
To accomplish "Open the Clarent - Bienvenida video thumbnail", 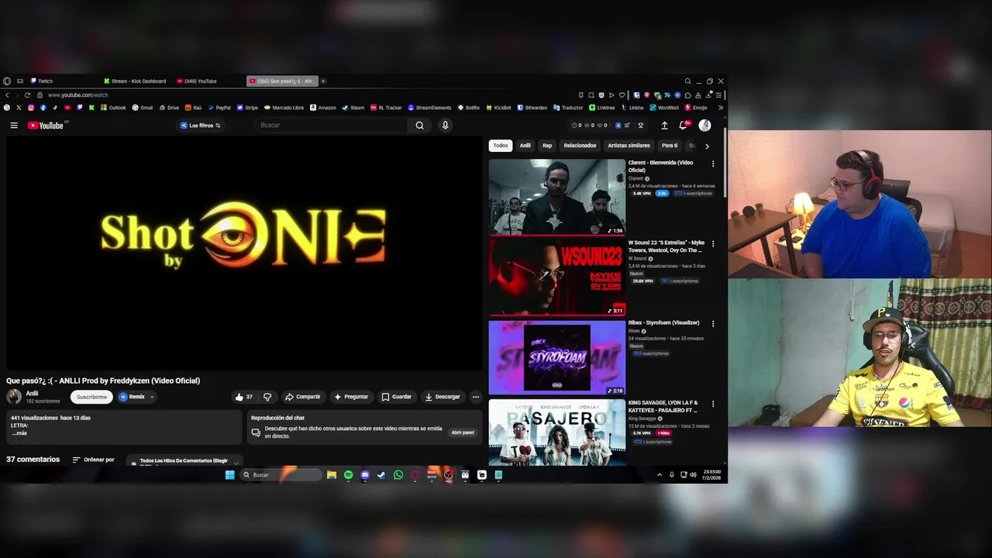I will tap(556, 197).
